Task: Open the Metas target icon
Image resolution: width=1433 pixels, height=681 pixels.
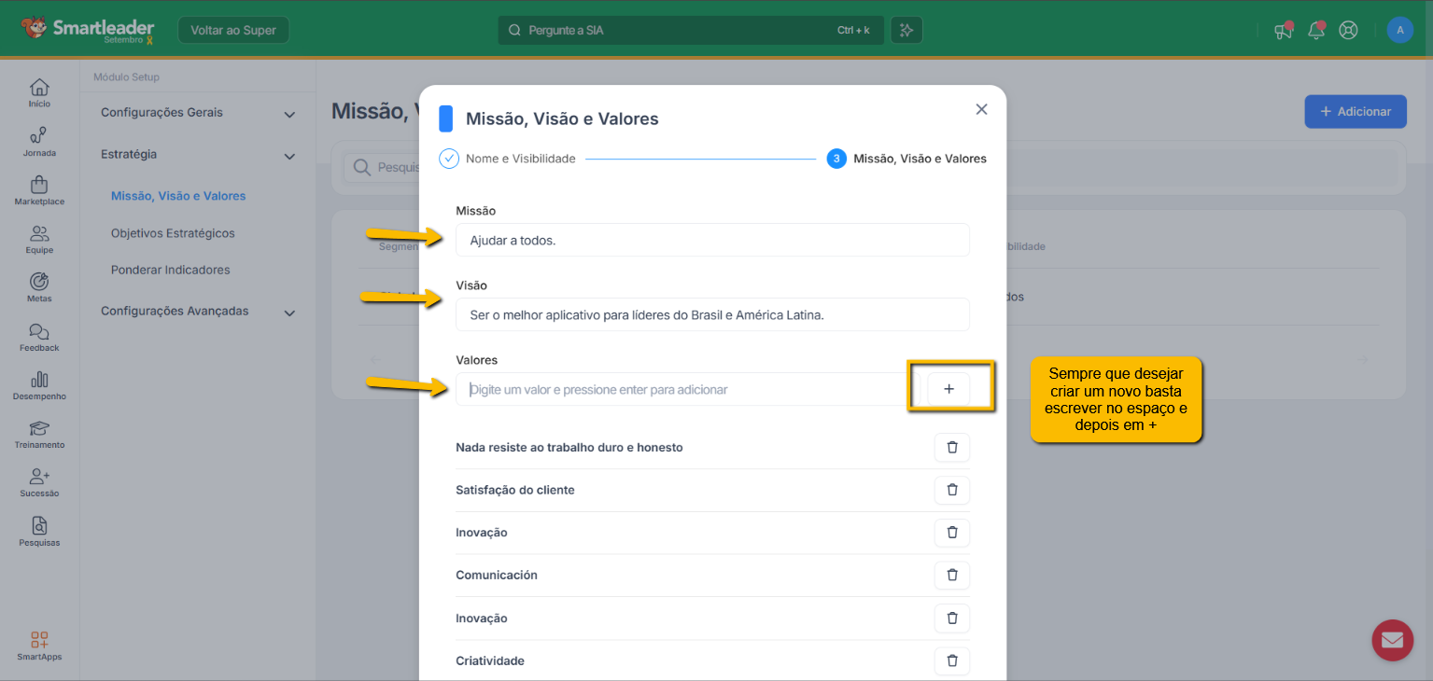Action: coord(39,286)
